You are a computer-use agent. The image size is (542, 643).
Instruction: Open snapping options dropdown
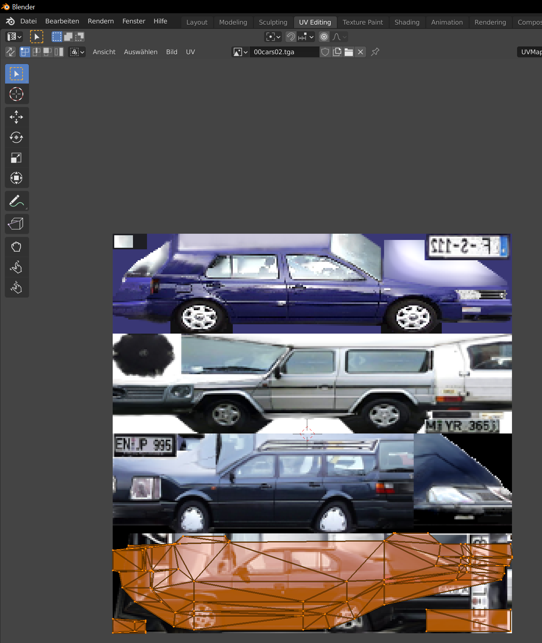coord(306,37)
